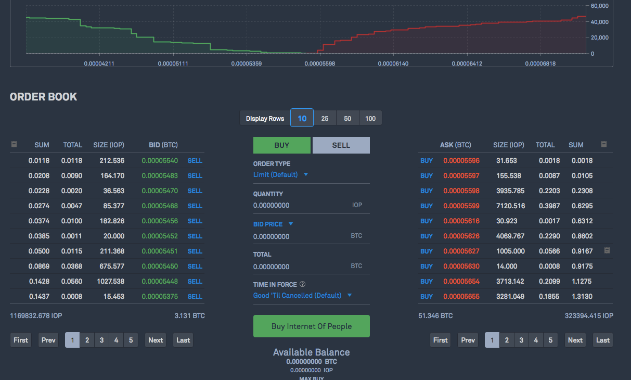Jump to Last page of bid orders
This screenshot has height=380, width=631.
[183, 340]
